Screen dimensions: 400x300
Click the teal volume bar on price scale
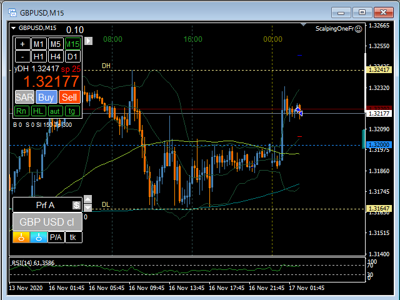coord(364,139)
